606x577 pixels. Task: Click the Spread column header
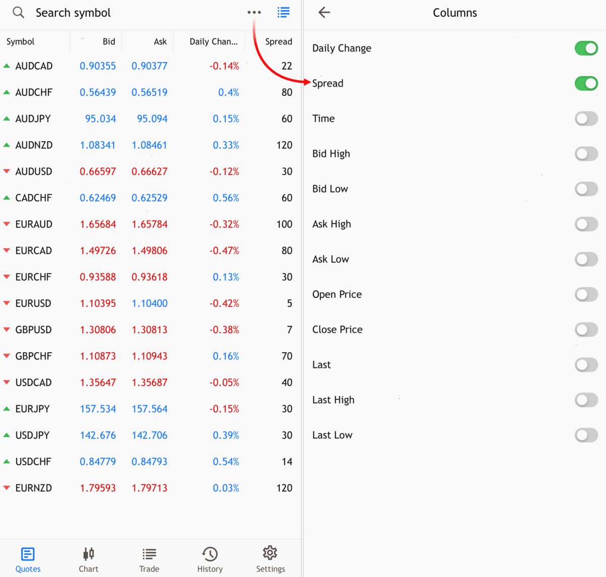279,41
